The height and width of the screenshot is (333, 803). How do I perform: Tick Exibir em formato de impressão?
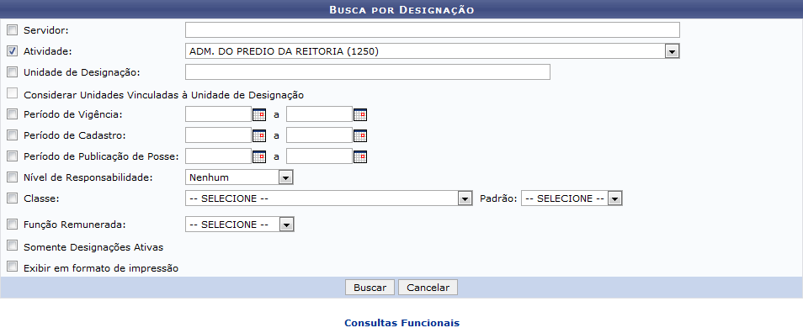pyautogui.click(x=12, y=267)
